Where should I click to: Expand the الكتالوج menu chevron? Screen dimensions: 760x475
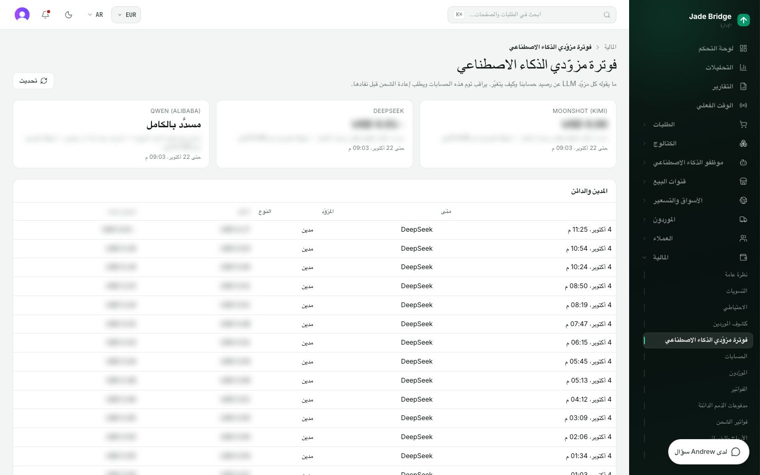pos(644,144)
